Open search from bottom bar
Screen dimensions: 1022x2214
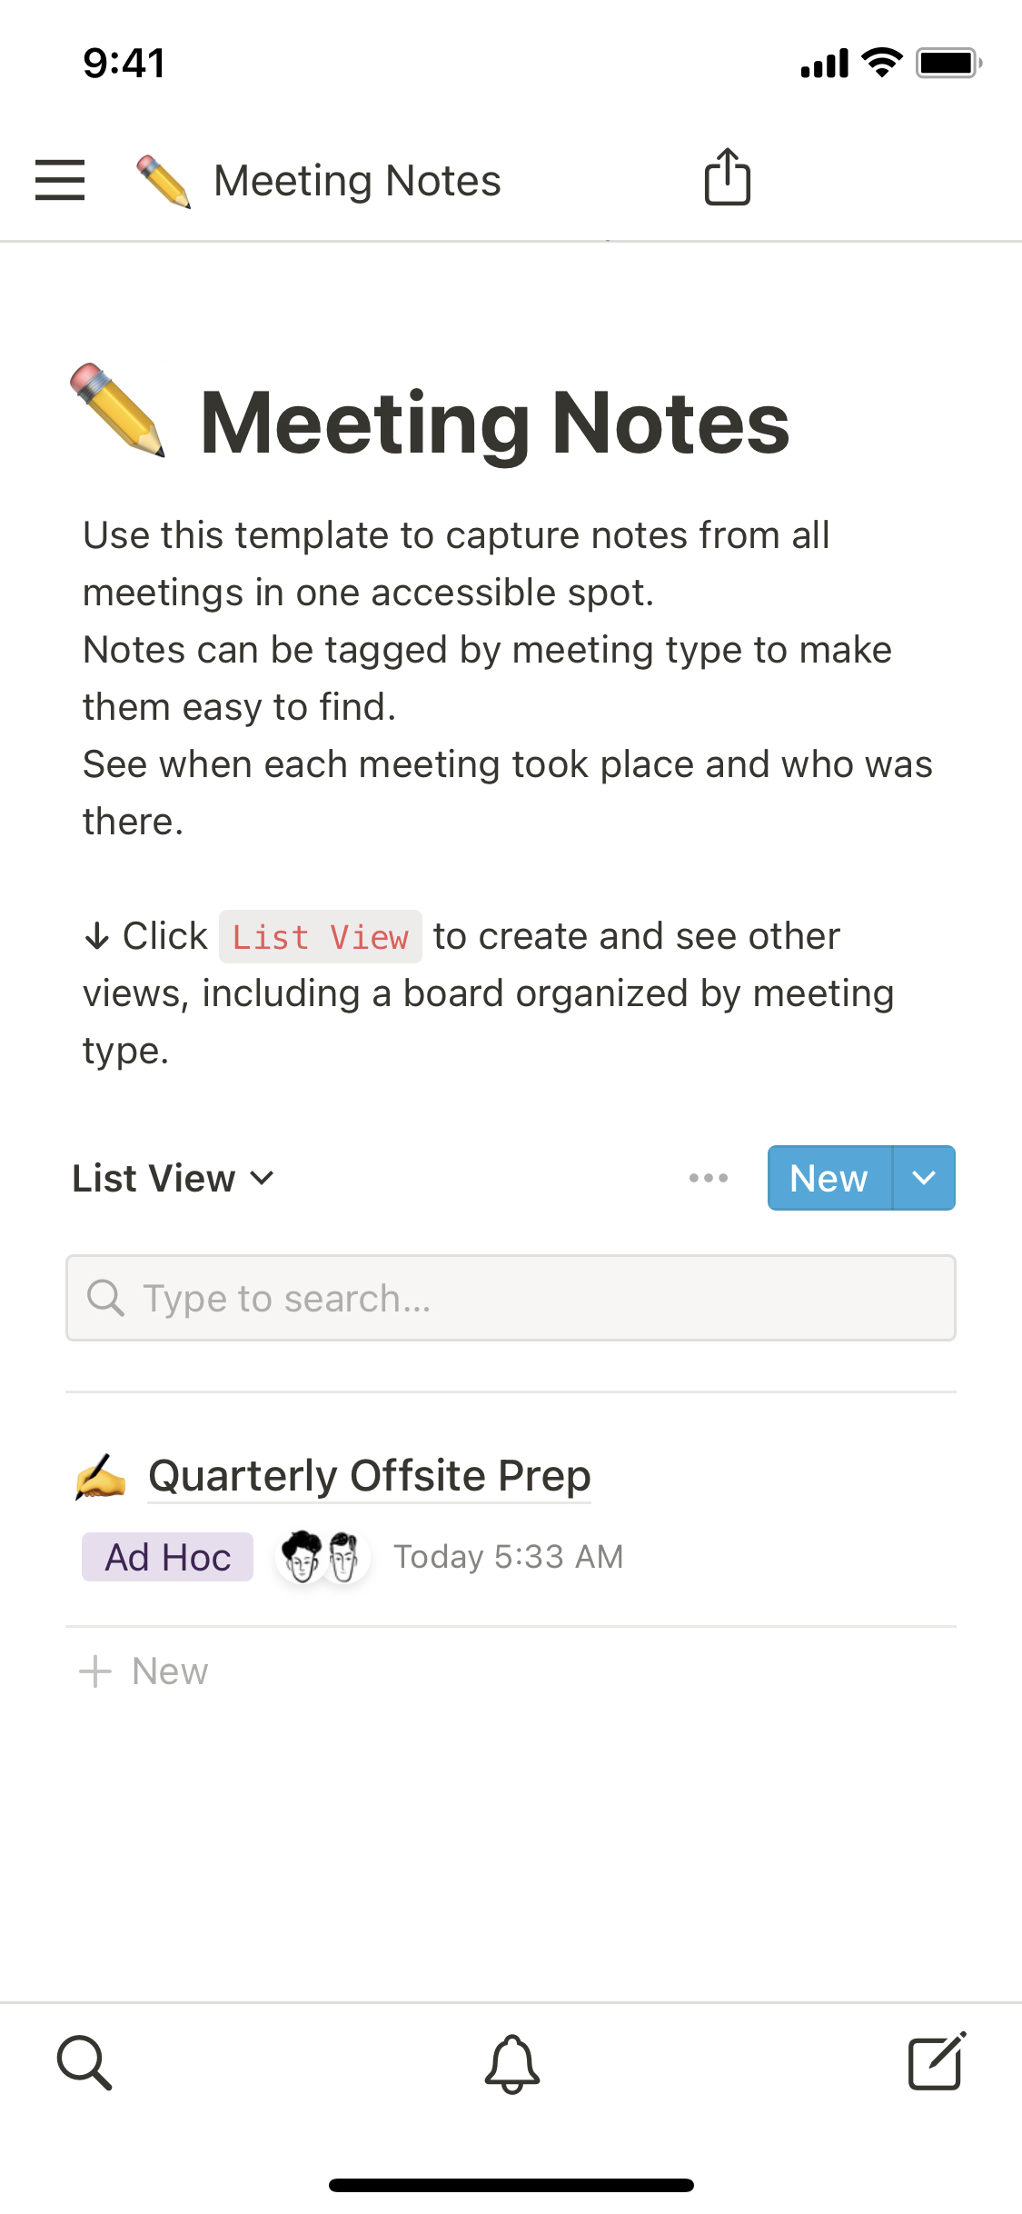(x=84, y=2062)
